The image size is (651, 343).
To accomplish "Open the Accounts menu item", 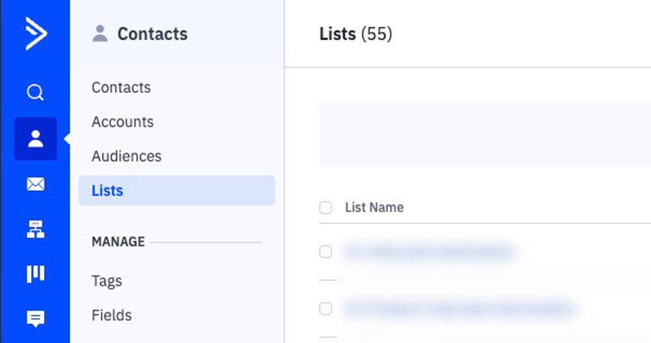I will pyautogui.click(x=122, y=122).
